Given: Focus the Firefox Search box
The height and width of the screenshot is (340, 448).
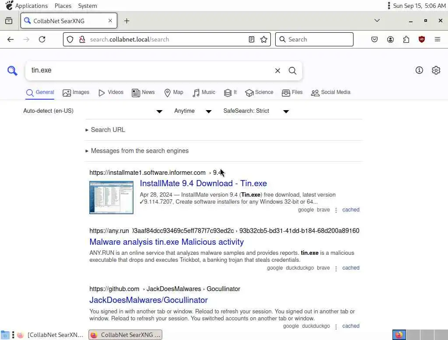Looking at the screenshot, I should point(314,39).
